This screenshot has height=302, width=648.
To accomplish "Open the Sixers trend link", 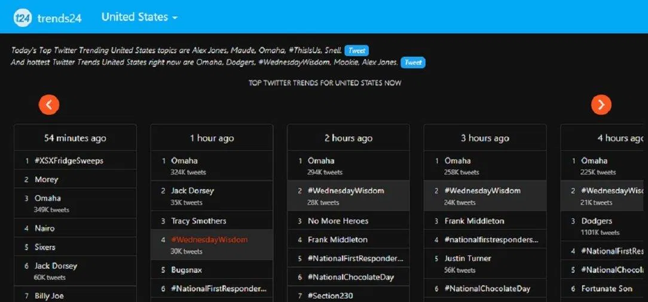I will pos(45,247).
